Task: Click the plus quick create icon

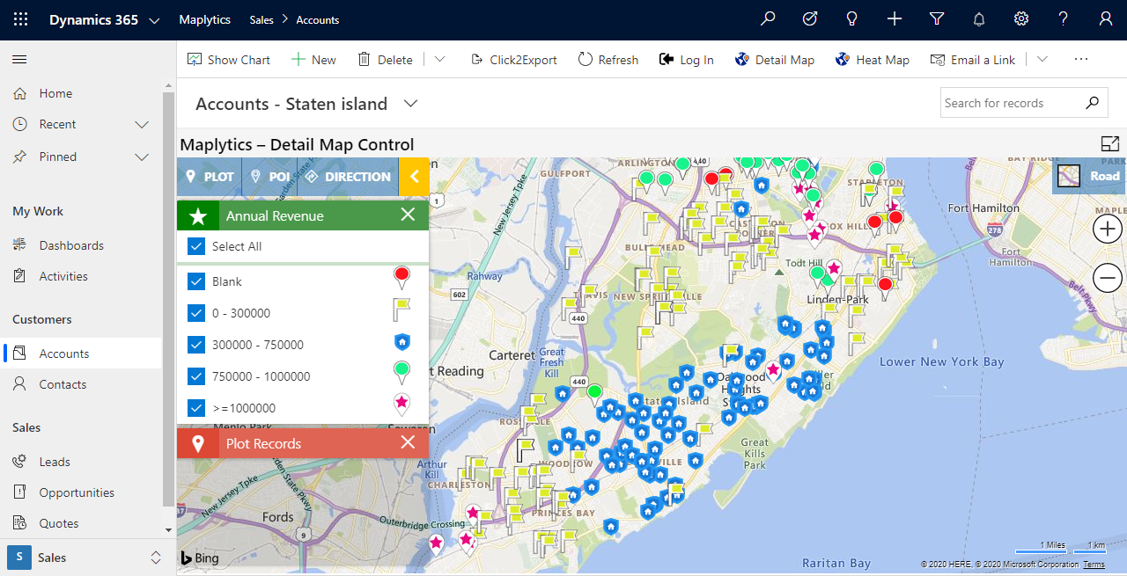Action: [895, 19]
